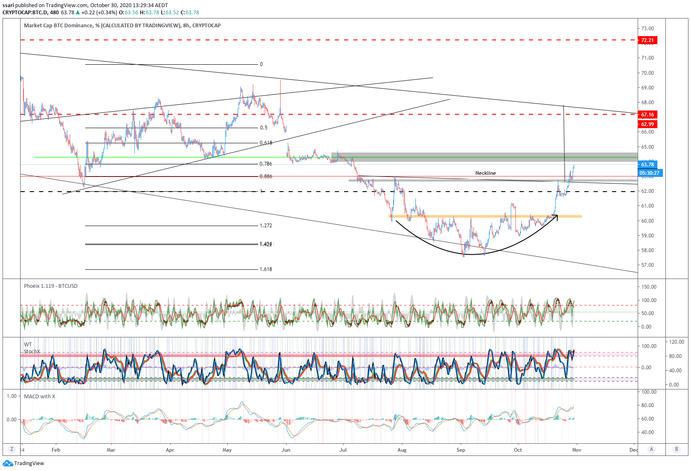Viewport: 691px width, 471px height.
Task: Click the 0.5 Fibonacci level label
Action: (x=264, y=128)
